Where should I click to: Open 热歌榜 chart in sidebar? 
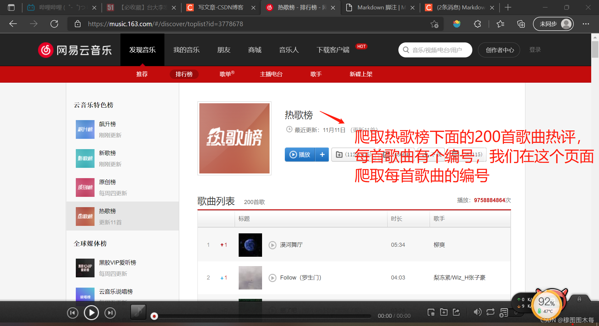click(108, 211)
